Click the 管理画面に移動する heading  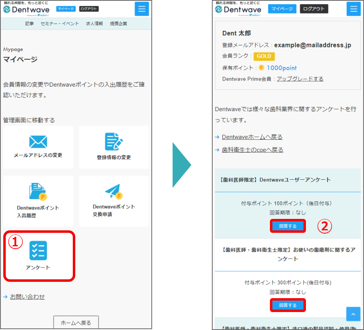pyautogui.click(x=29, y=120)
